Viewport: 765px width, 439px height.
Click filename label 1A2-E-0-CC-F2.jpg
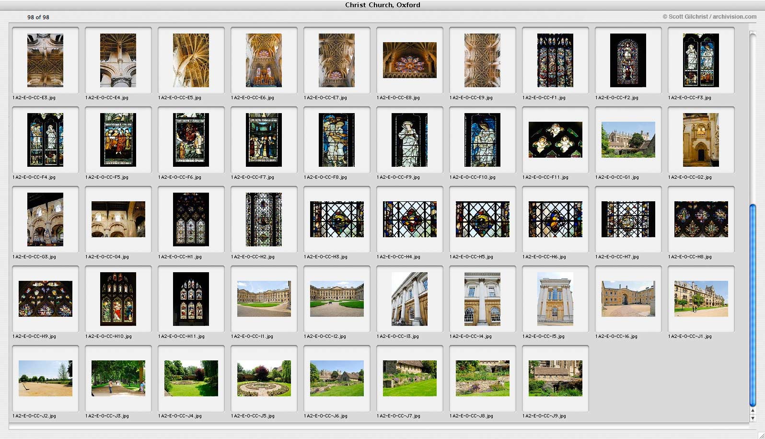coord(617,98)
